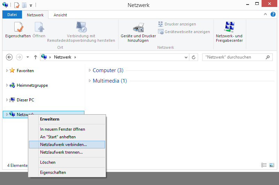Select the Netzwerk ribbon tab

click(35, 15)
